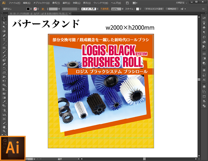This screenshot has height=161, width=208.
Task: Select the Blend tool
Action: coord(4,106)
